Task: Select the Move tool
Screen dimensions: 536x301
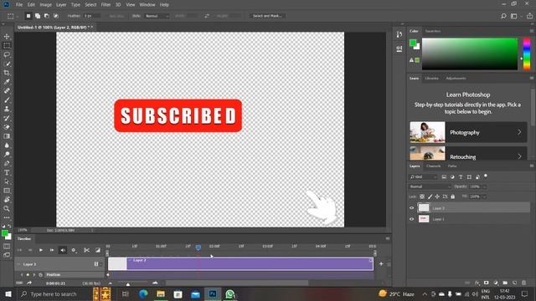Action: coord(7,37)
